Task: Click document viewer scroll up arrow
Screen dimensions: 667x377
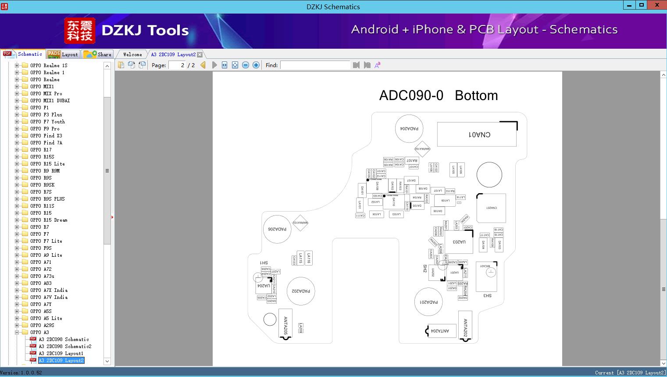Action: point(663,75)
